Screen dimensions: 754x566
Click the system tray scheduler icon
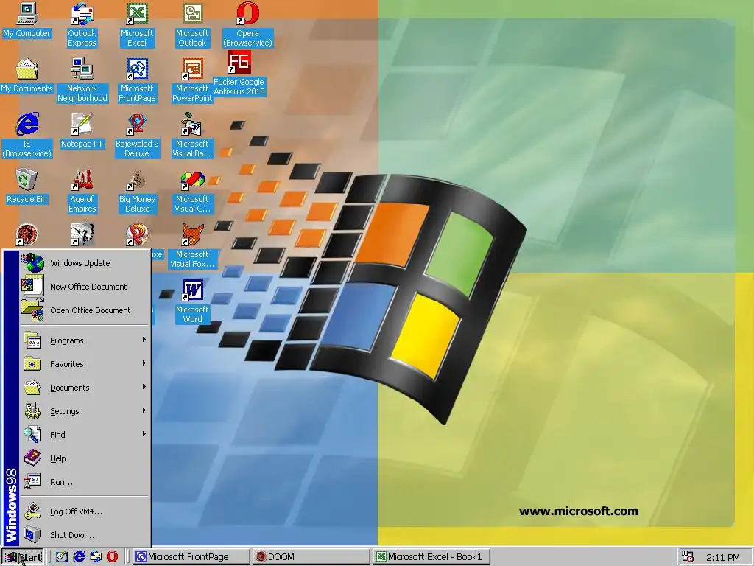point(688,557)
